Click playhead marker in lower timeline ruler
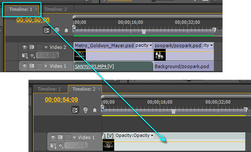Viewport: 251px width, 152px height. 102,108
